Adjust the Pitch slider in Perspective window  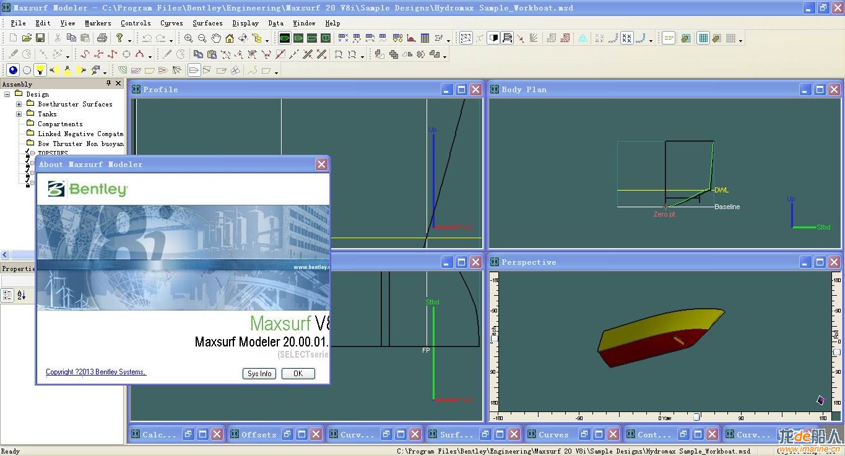494,337
